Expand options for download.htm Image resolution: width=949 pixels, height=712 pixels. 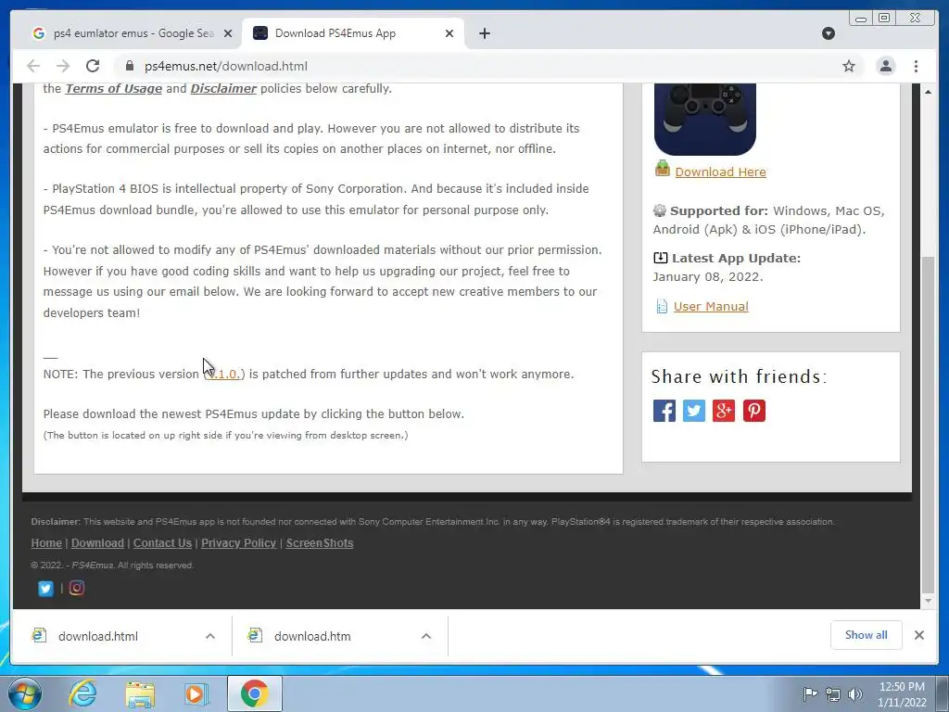(x=426, y=636)
